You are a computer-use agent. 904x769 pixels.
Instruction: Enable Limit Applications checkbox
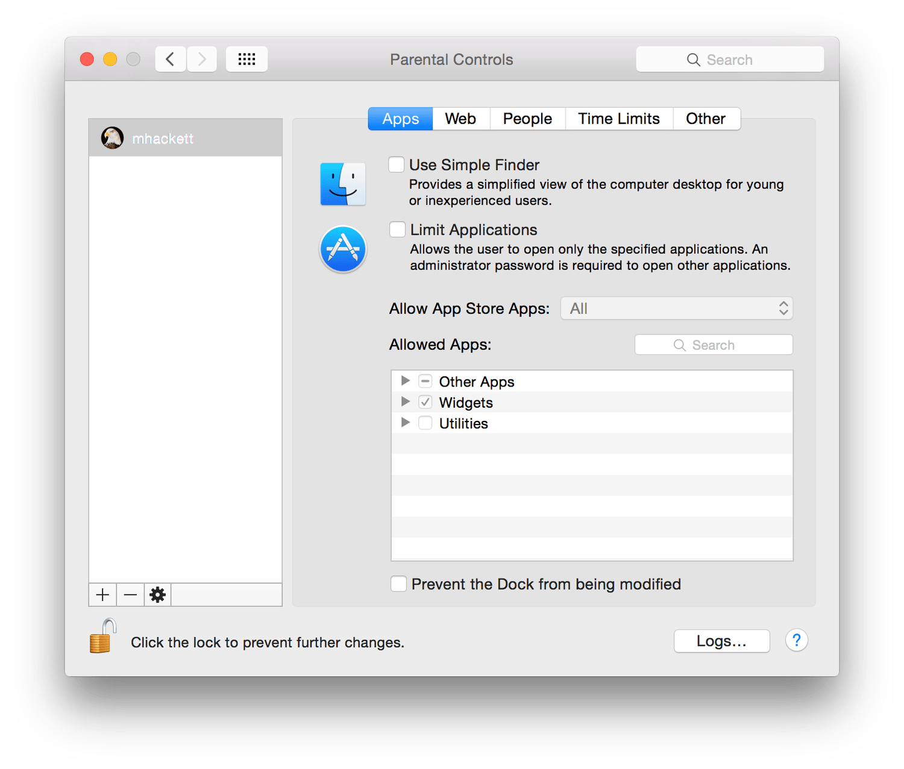(397, 229)
